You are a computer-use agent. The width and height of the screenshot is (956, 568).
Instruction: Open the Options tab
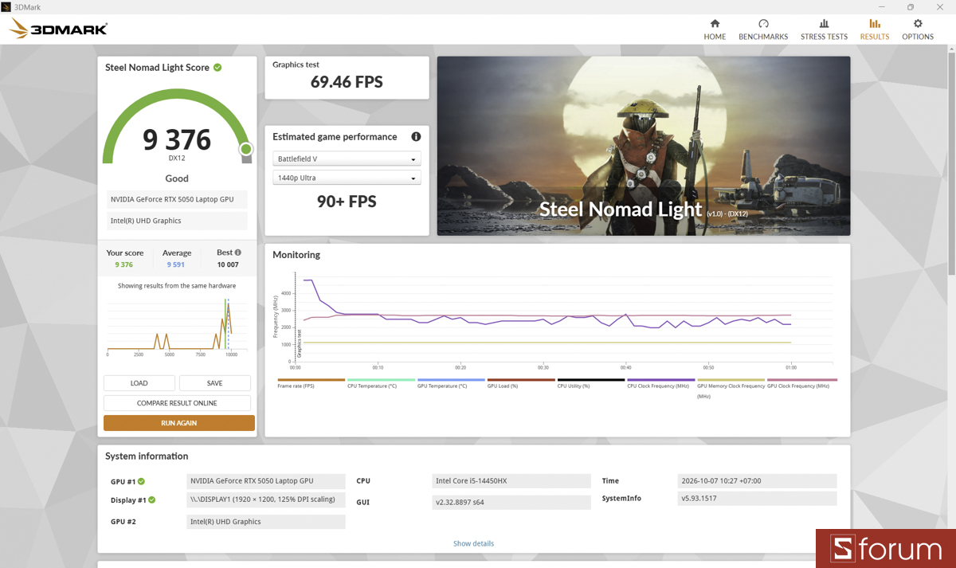(918, 29)
